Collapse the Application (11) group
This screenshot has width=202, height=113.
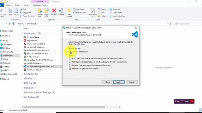point(23,33)
